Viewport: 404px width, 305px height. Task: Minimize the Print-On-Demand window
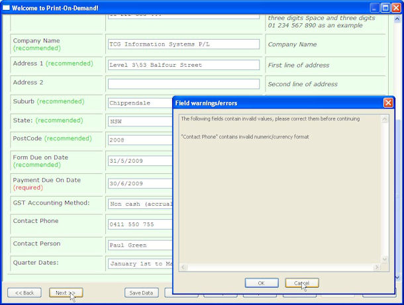pyautogui.click(x=374, y=7)
